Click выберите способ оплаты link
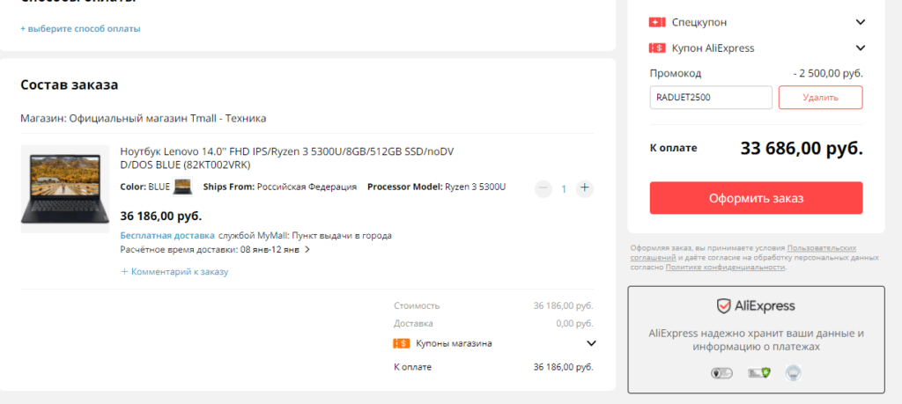The height and width of the screenshot is (404, 902). pyautogui.click(x=80, y=28)
